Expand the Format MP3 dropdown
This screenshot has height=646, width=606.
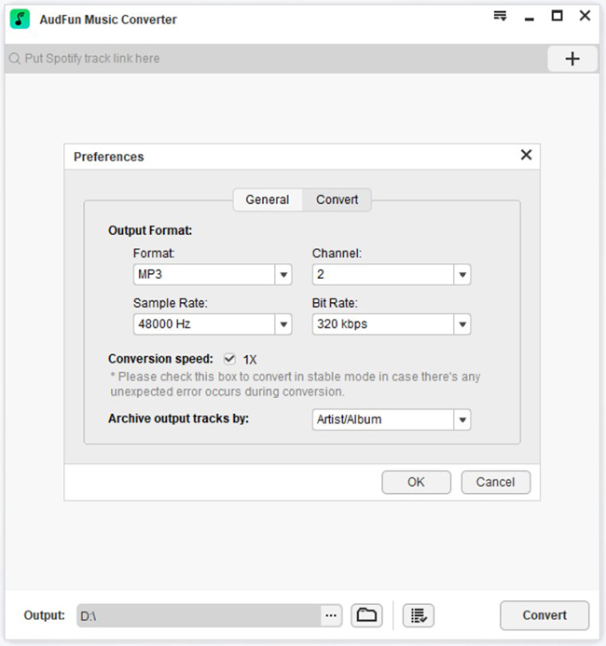[282, 275]
